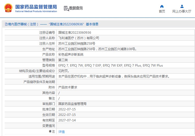Viewport: 195px width, 136px height.
Task: Open the 详情 link
Action: 61,132
